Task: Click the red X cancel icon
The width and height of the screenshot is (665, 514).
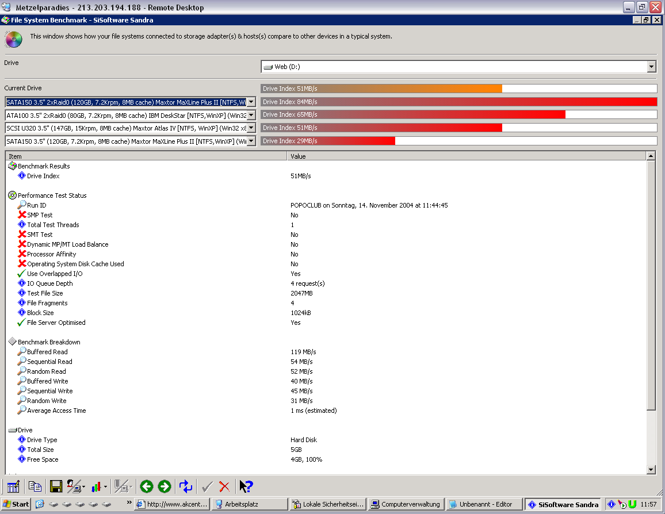Action: 224,486
